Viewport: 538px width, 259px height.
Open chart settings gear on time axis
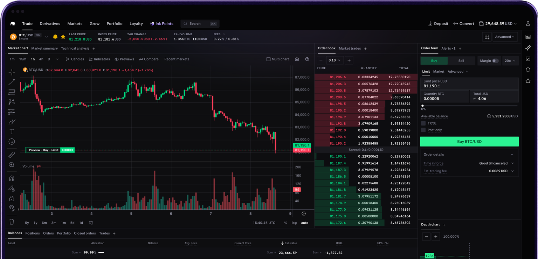(304, 214)
